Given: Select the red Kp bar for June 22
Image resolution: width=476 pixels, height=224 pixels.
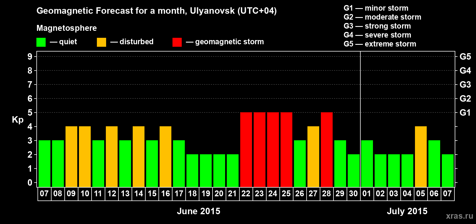Looking at the screenshot, I should [x=246, y=150].
